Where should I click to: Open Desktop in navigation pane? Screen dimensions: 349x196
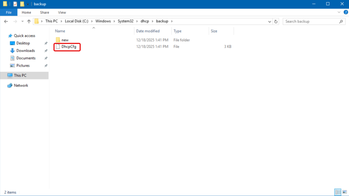pyautogui.click(x=23, y=43)
